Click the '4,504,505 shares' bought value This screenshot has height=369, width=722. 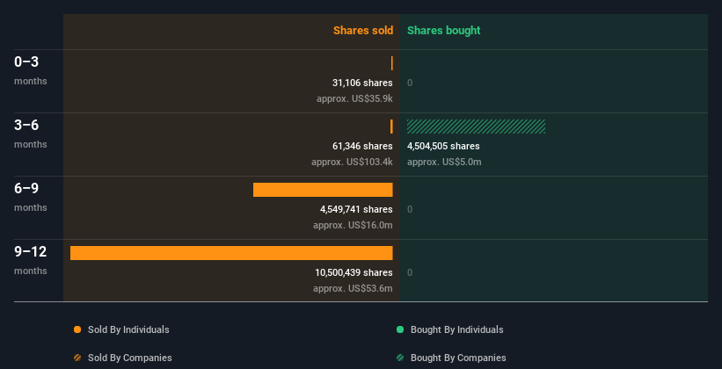click(x=443, y=146)
